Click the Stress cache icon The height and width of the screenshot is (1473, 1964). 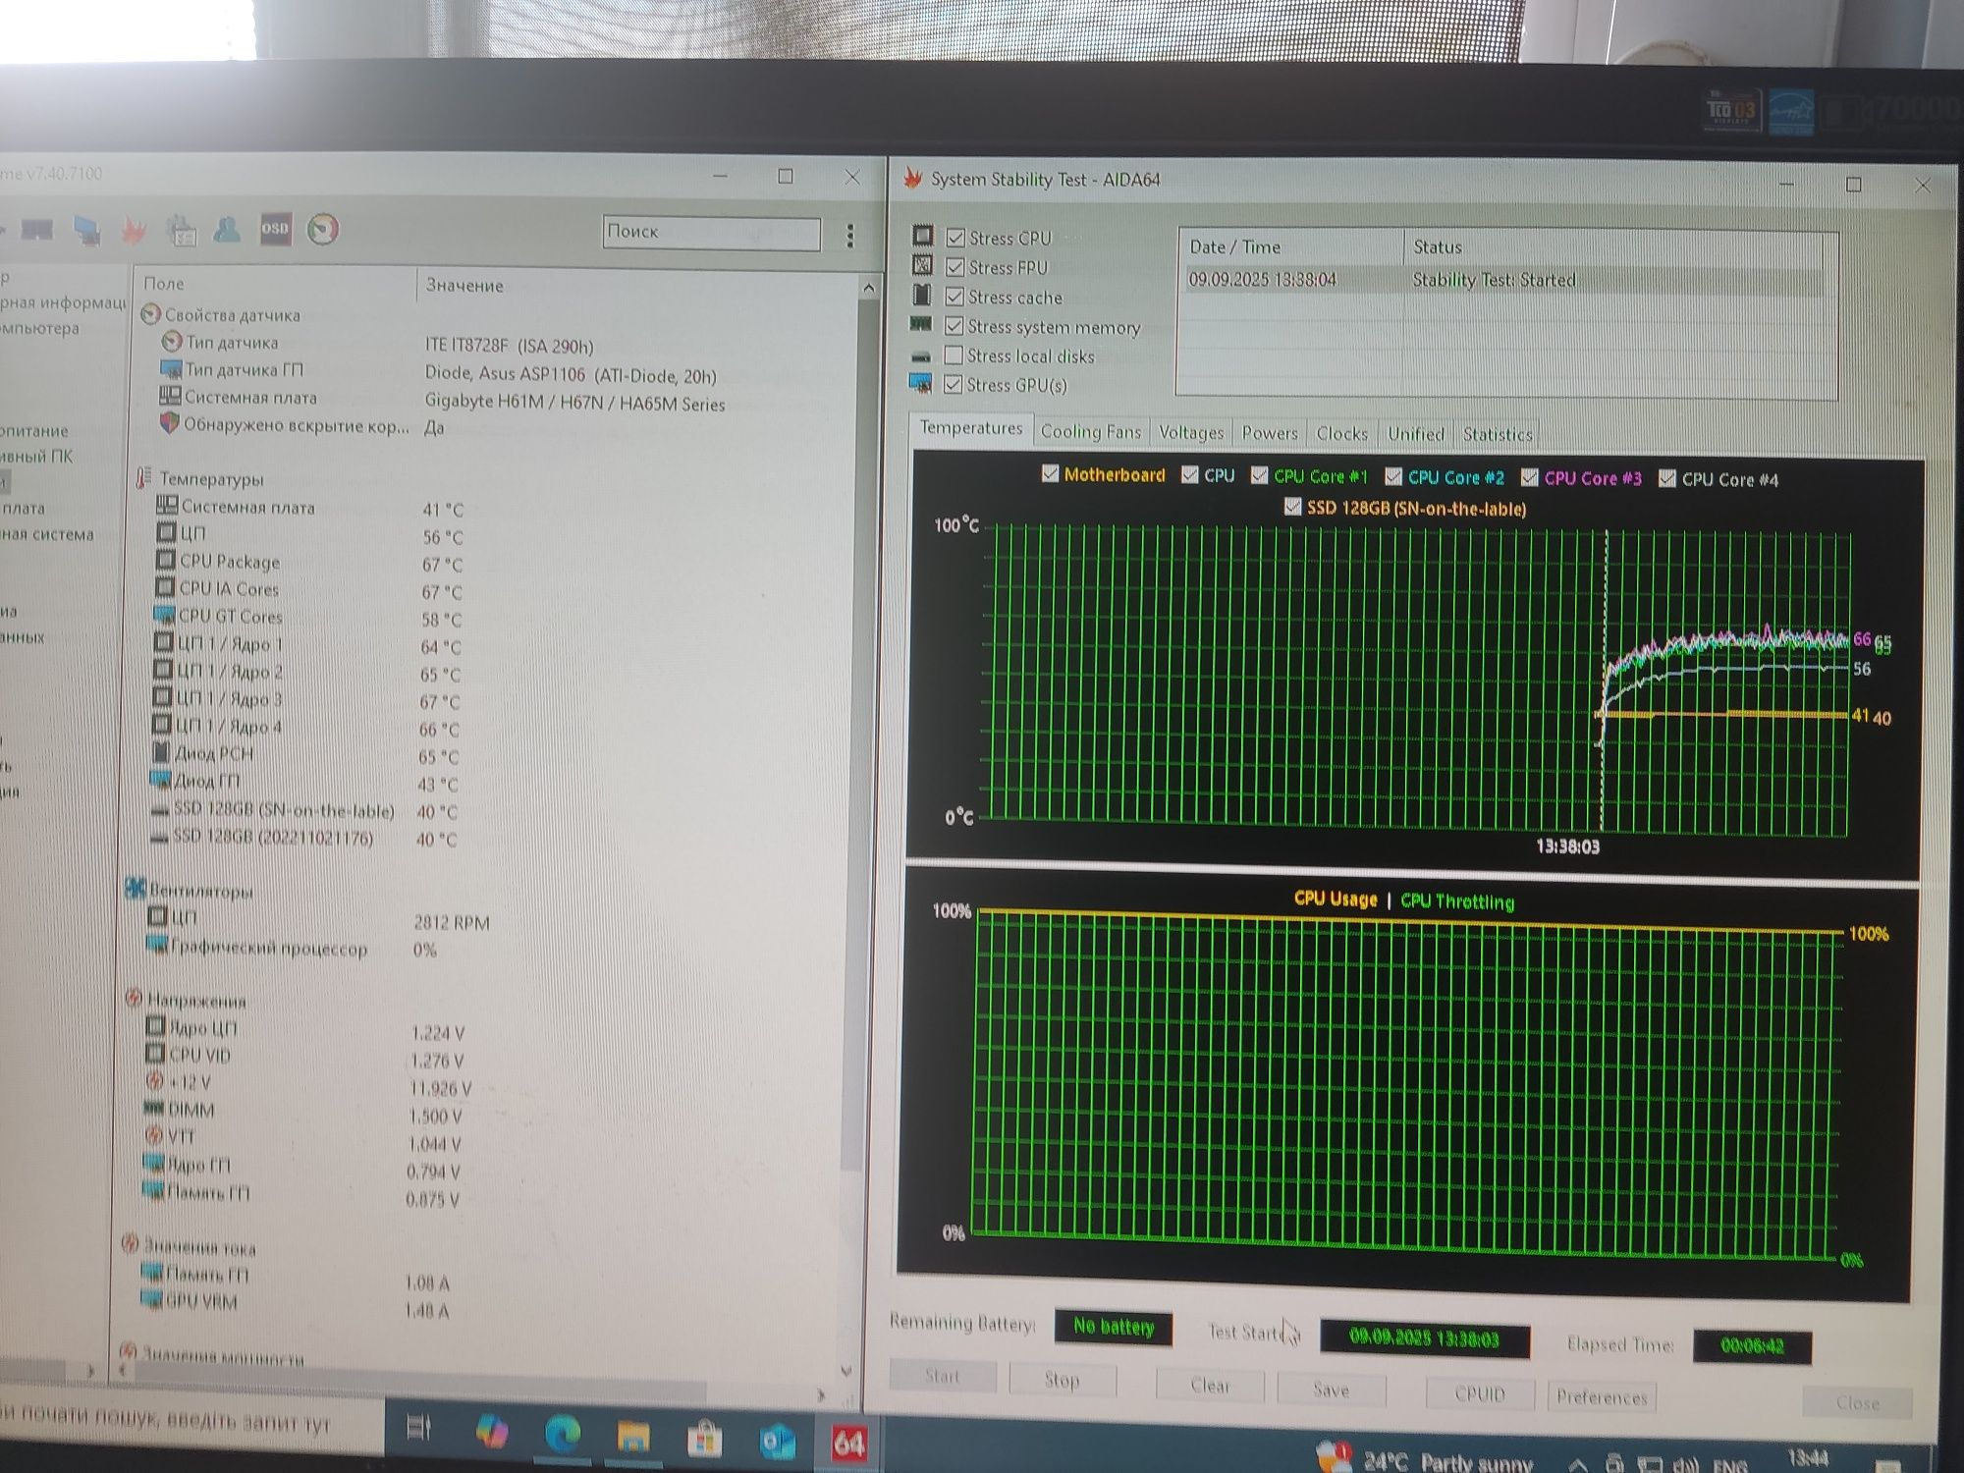[922, 295]
